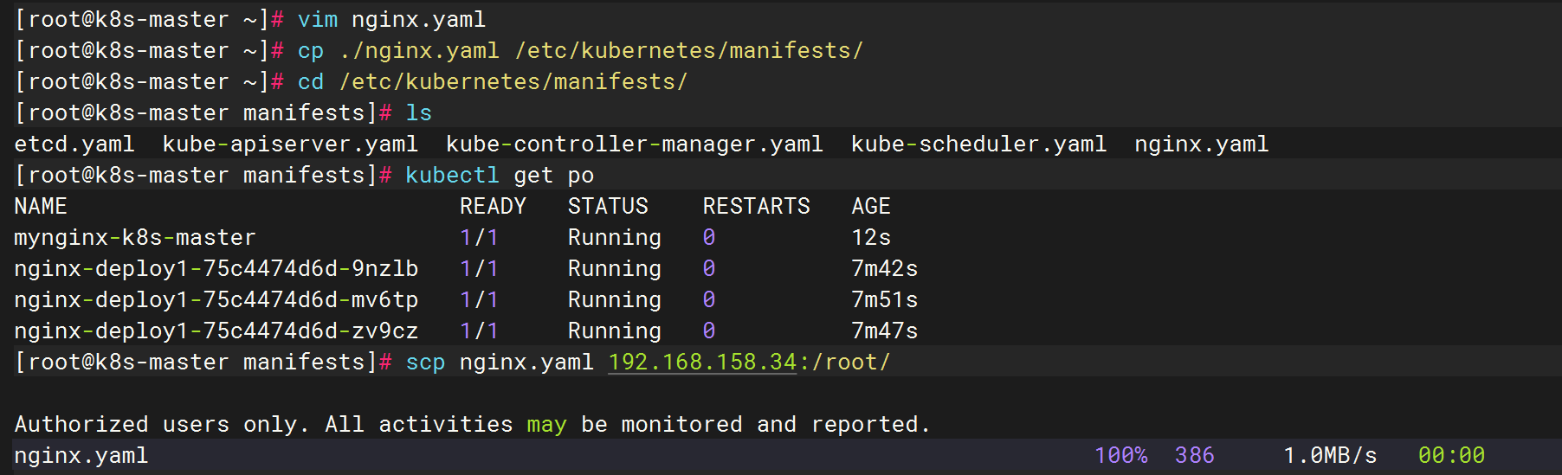Screen dimensions: 1562x475
Task: Click the scp command word
Action: pos(425,362)
